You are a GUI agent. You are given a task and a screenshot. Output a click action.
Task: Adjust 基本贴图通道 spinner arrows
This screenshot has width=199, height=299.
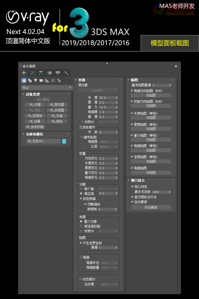tap(170, 85)
